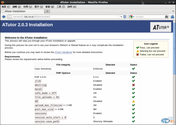Click the mbstring option label

click(40, 85)
